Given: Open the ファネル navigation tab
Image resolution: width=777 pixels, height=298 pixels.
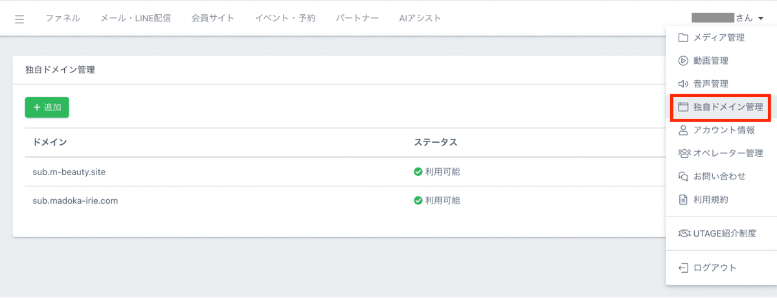Looking at the screenshot, I should tap(63, 18).
